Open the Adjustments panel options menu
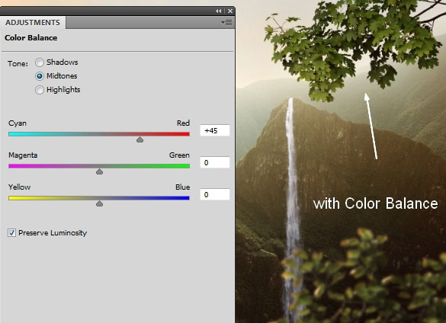 click(x=226, y=22)
